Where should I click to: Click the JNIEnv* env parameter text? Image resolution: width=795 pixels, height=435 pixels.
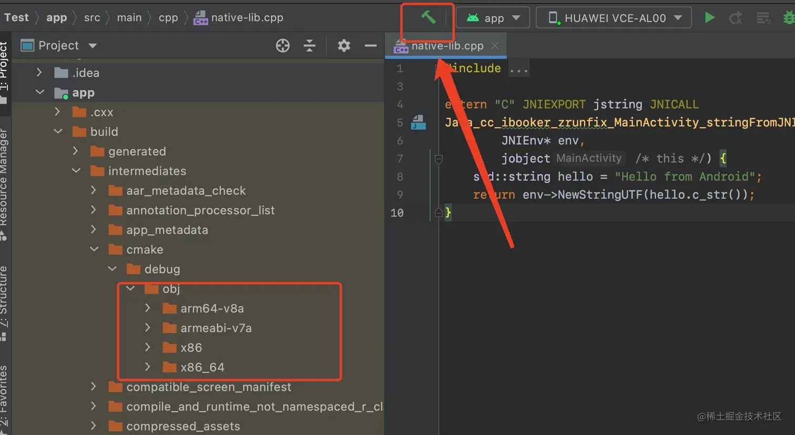click(540, 141)
